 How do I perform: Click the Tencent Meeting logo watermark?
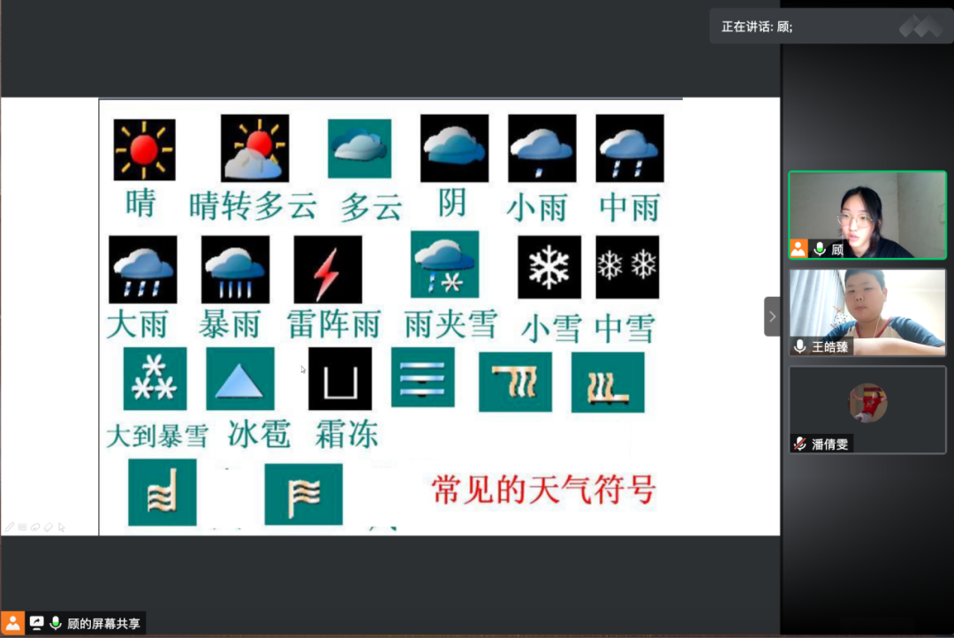tap(920, 27)
